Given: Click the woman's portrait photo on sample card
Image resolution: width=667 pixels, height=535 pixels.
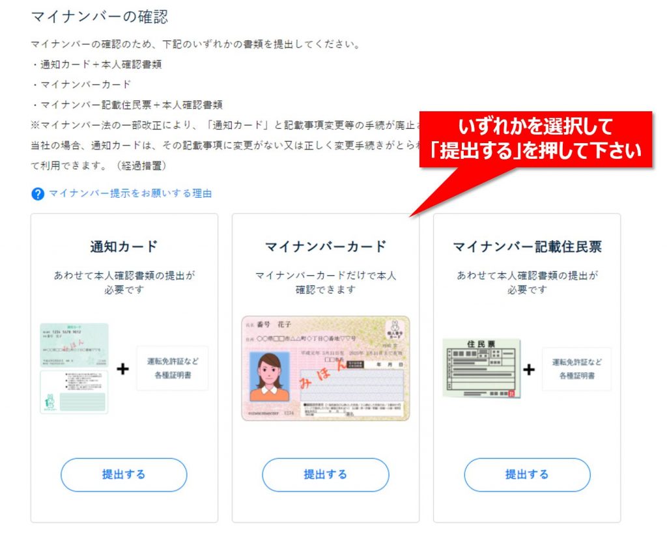Looking at the screenshot, I should click(x=270, y=376).
